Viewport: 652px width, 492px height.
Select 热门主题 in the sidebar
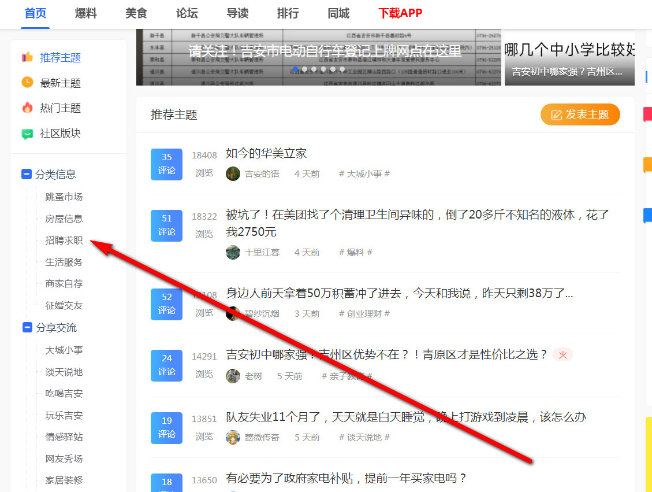coord(60,108)
